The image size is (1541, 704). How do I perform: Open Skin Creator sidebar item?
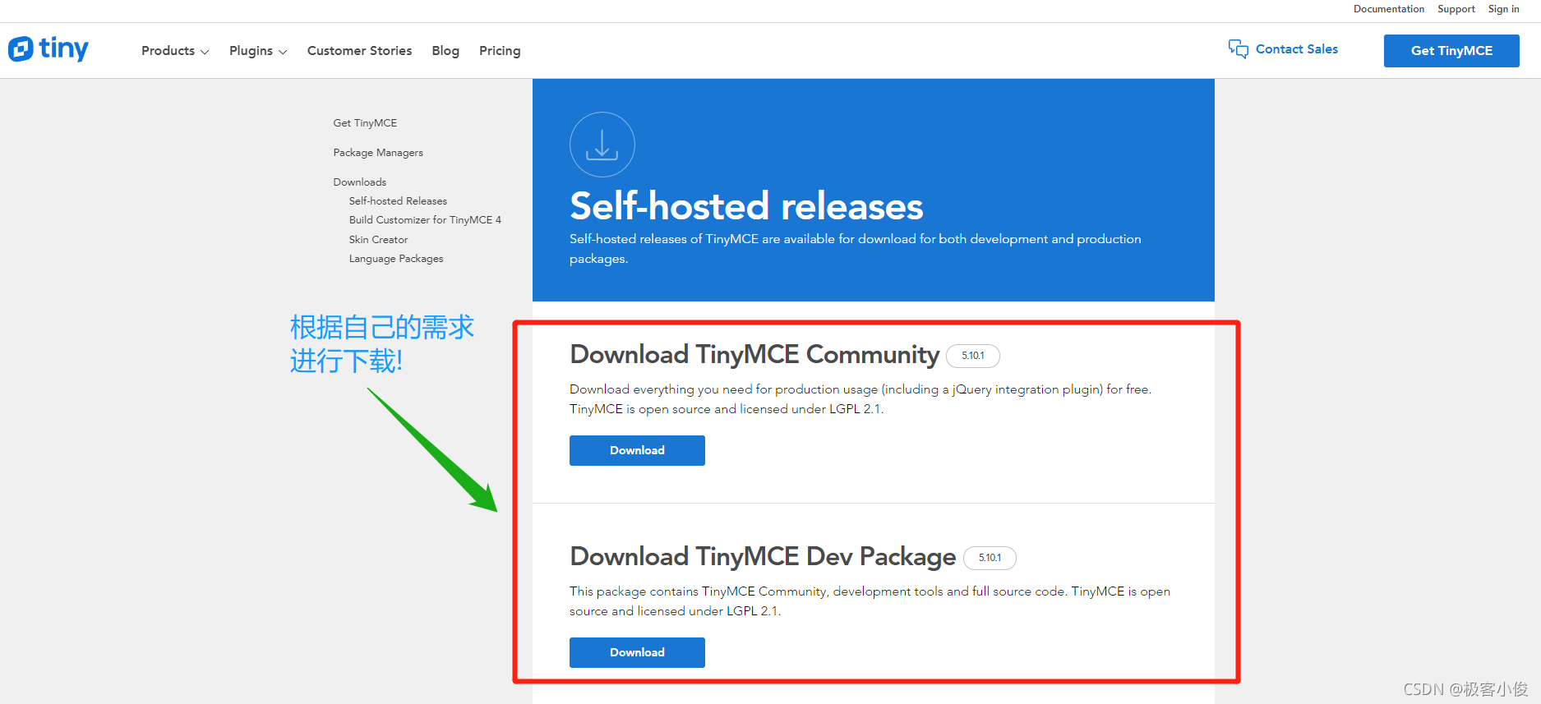(x=378, y=240)
